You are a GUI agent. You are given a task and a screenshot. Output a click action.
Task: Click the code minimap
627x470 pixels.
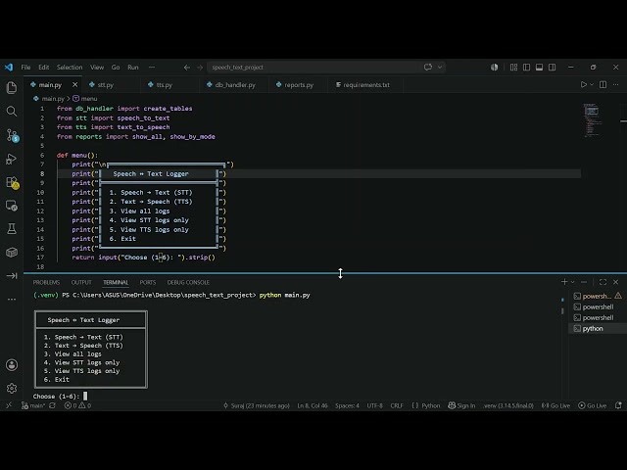tap(592, 119)
